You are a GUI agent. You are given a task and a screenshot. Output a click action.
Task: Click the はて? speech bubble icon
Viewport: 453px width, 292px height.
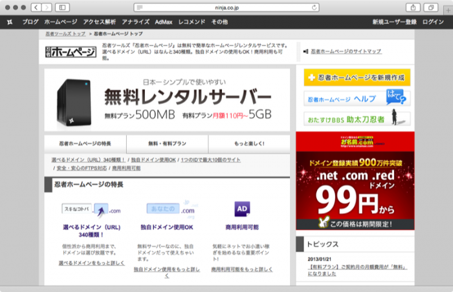396,98
